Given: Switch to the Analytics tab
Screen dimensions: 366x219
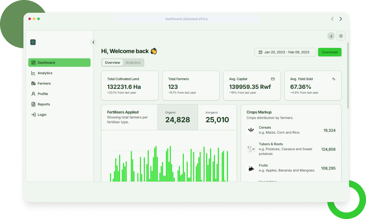Looking at the screenshot, I should (133, 63).
